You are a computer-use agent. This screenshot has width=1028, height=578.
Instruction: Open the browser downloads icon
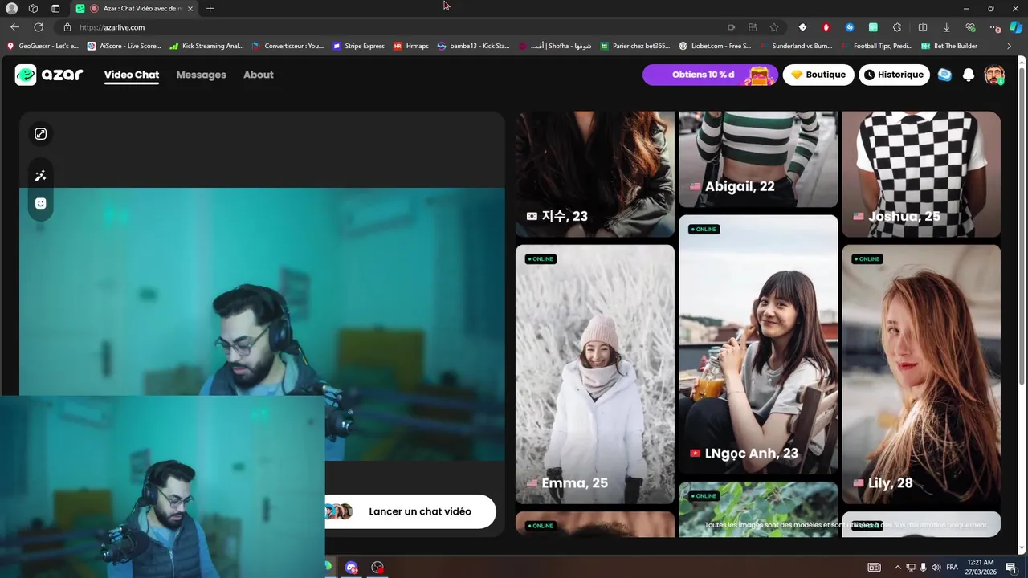tap(946, 27)
